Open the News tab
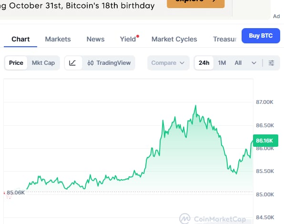 (x=95, y=39)
